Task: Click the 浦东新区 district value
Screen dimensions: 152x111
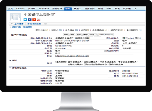Action: coord(60,78)
